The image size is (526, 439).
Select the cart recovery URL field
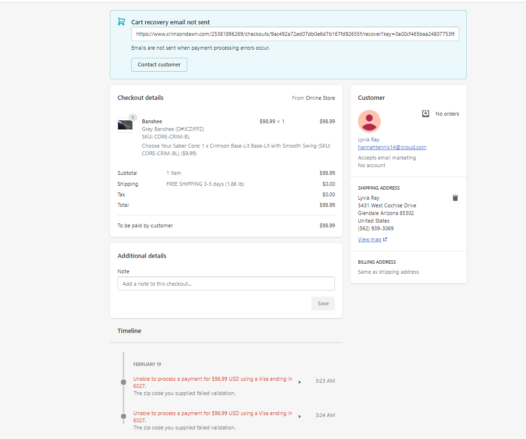(x=295, y=34)
